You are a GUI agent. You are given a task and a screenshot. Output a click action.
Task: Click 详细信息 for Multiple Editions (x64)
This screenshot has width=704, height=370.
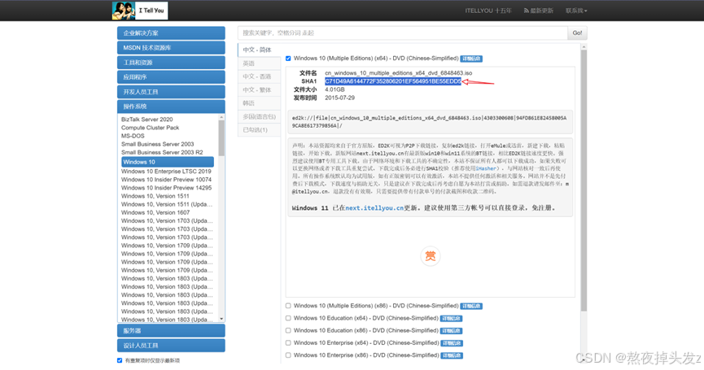click(471, 59)
